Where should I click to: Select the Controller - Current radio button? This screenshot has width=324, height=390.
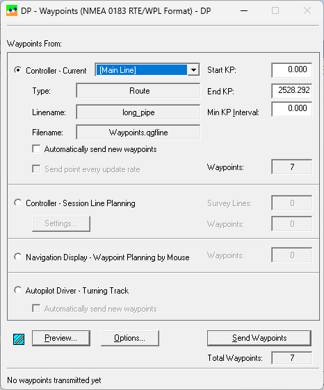[18, 70]
